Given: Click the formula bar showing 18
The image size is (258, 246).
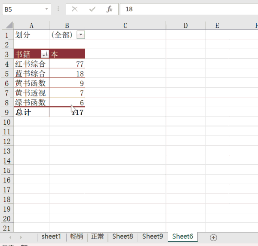Looking at the screenshot, I should coord(189,9).
